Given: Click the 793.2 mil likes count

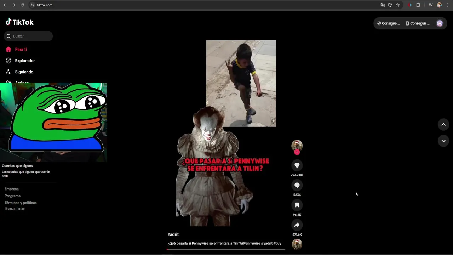Looking at the screenshot, I should pyautogui.click(x=297, y=175).
